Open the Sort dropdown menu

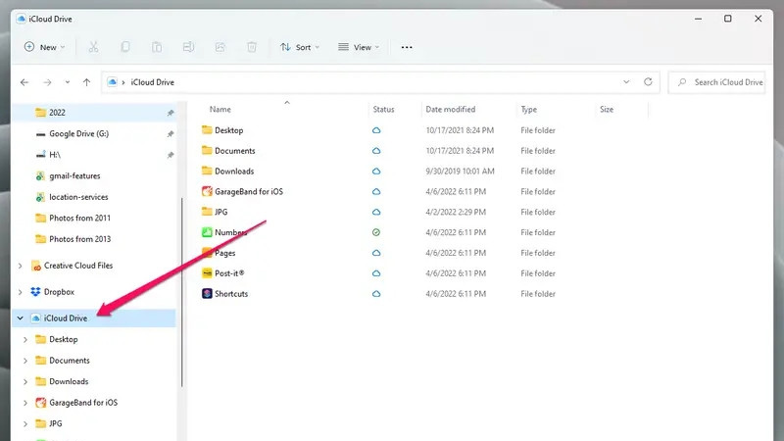(x=300, y=47)
